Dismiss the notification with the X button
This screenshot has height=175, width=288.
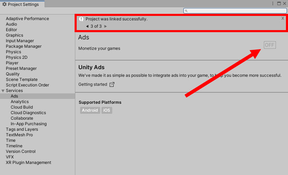[283, 18]
